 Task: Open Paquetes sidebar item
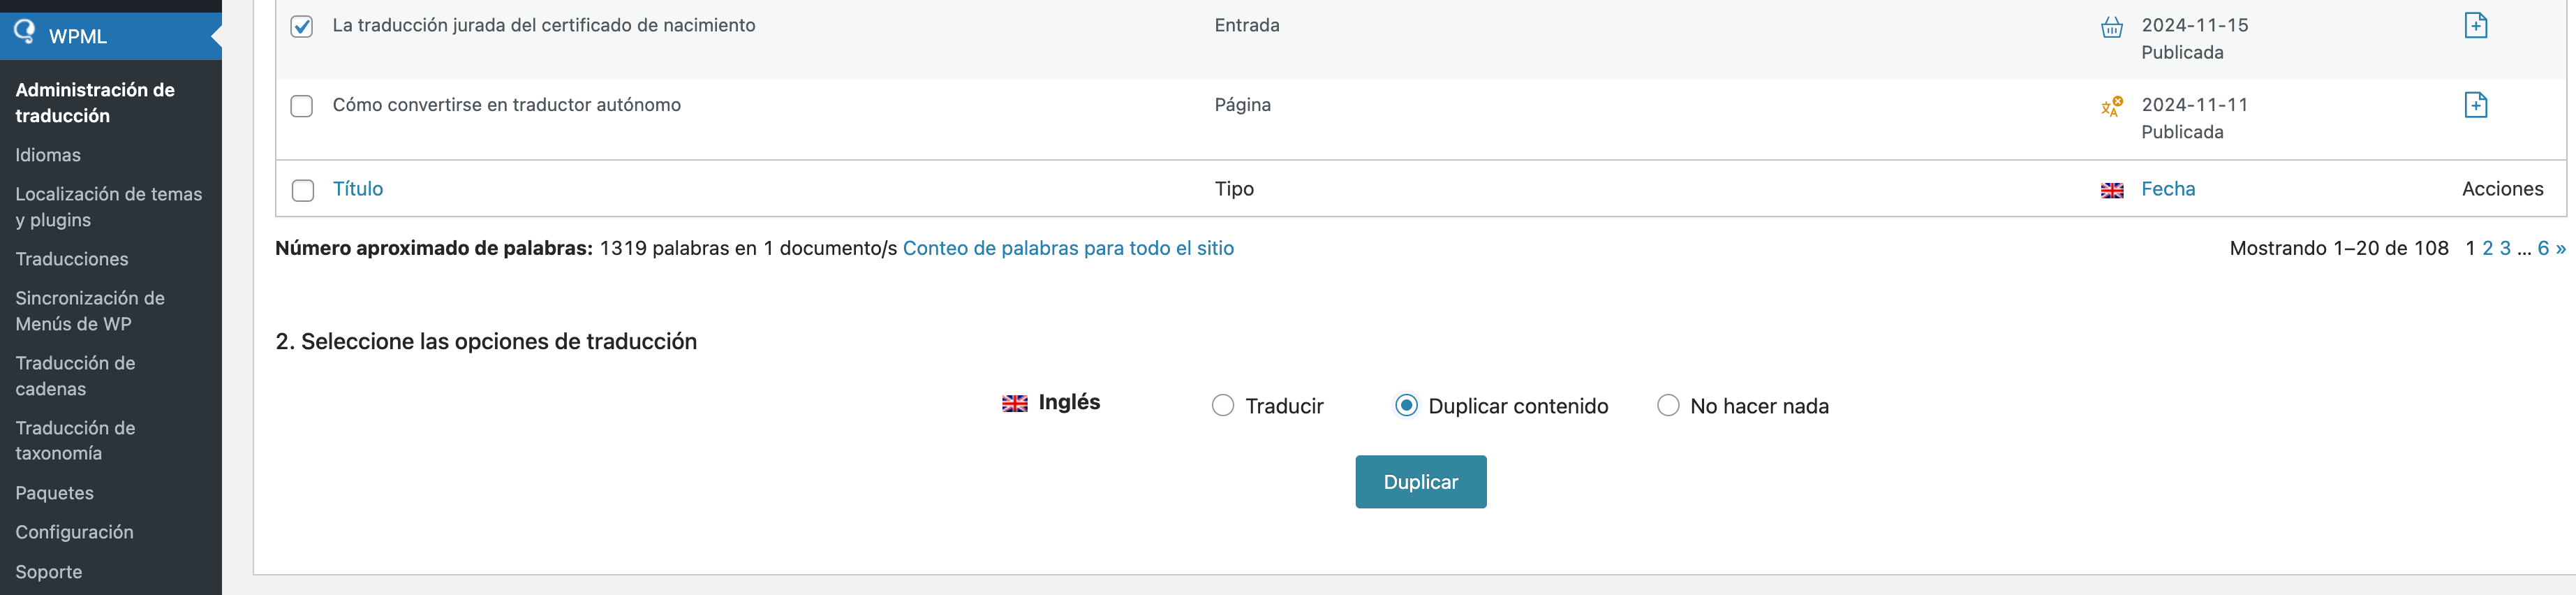point(54,493)
